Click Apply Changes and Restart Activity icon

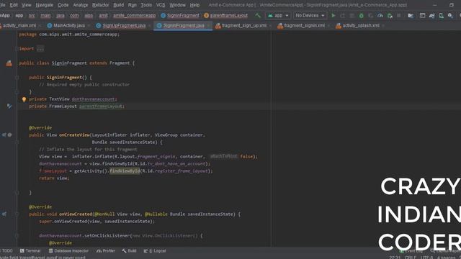click(343, 16)
